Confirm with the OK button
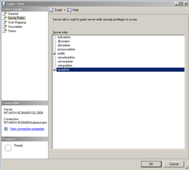This screenshot has height=170, width=189. click(x=151, y=164)
